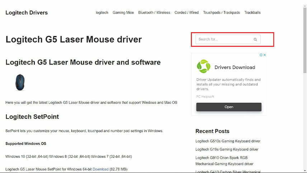Viewport: 307px width, 173px height.
Task: Click the Logitech SetPoint heading
Action: click(32, 117)
